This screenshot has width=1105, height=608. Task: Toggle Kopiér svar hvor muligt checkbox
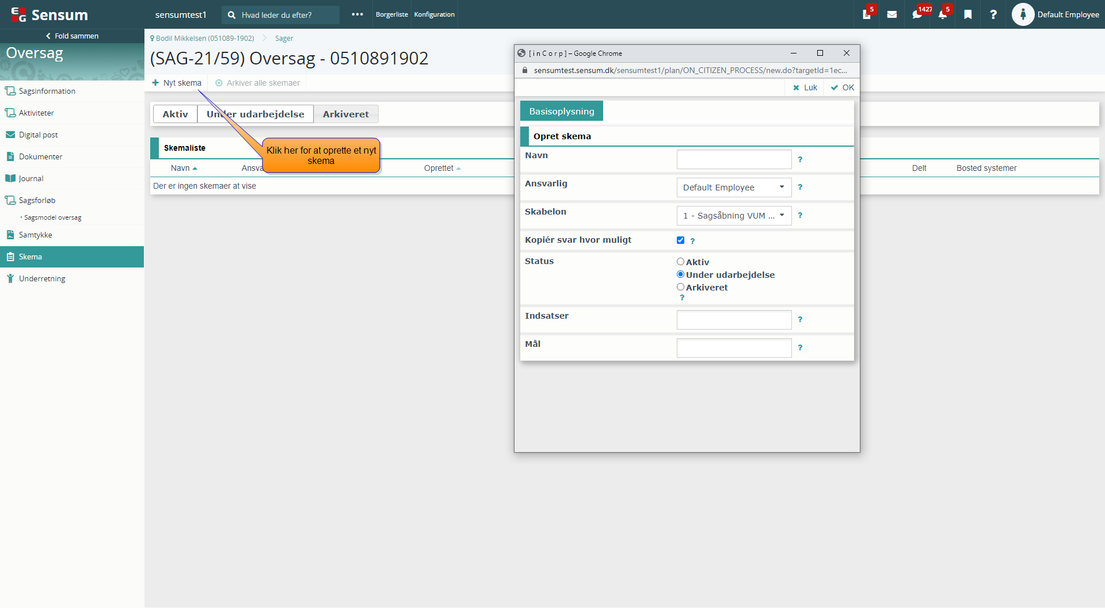pyautogui.click(x=681, y=240)
